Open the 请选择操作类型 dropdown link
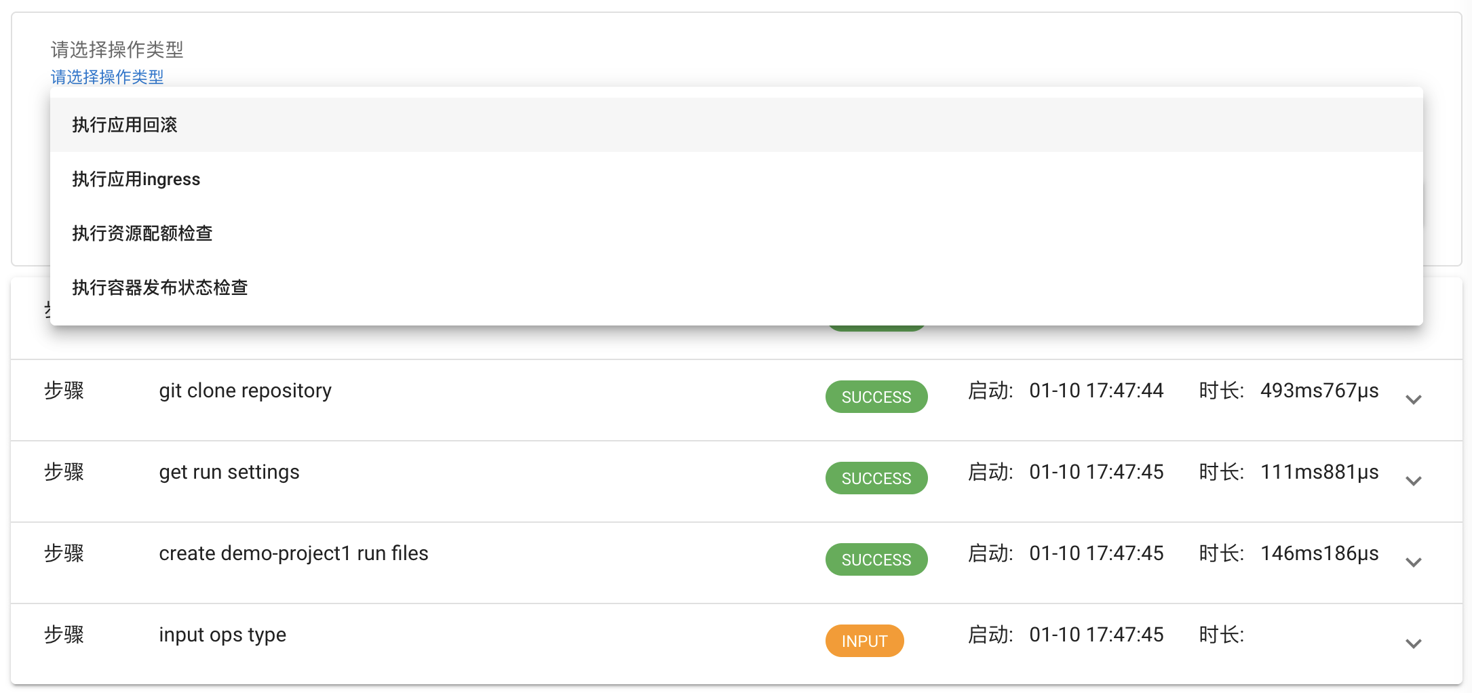 107,77
